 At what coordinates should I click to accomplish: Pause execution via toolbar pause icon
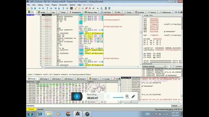[43, 8]
